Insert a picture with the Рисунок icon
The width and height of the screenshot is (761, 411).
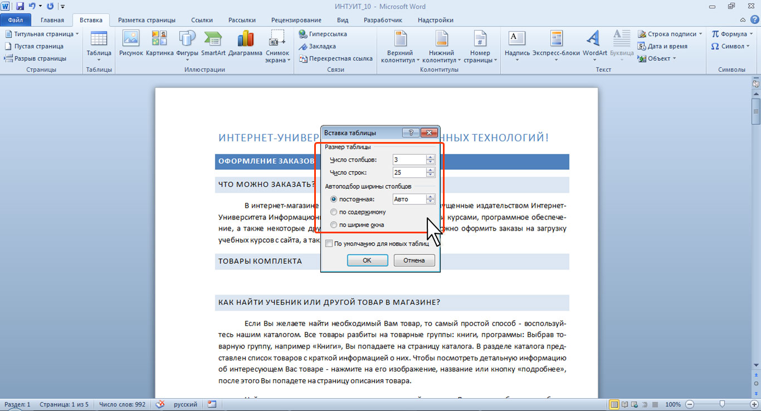click(131, 45)
